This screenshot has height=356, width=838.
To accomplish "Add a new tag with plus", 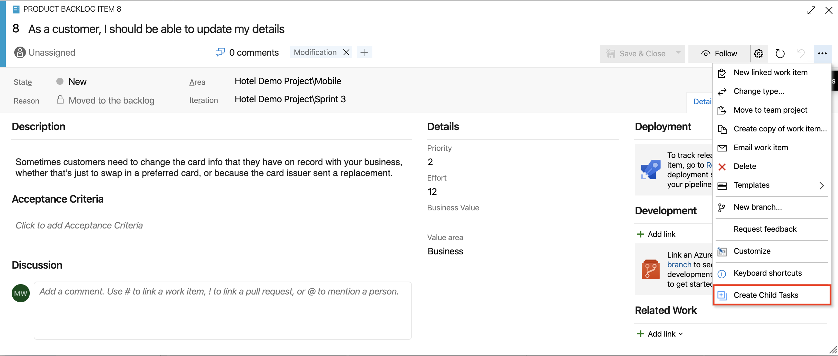I will click(364, 52).
